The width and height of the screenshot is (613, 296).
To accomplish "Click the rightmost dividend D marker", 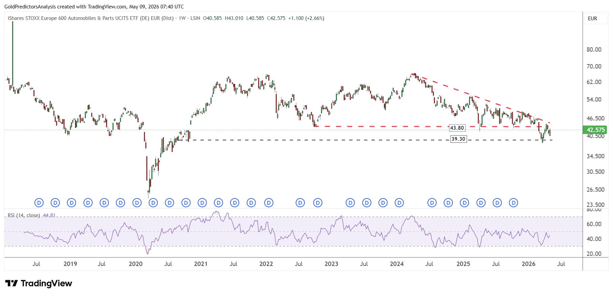I will click(513, 203).
